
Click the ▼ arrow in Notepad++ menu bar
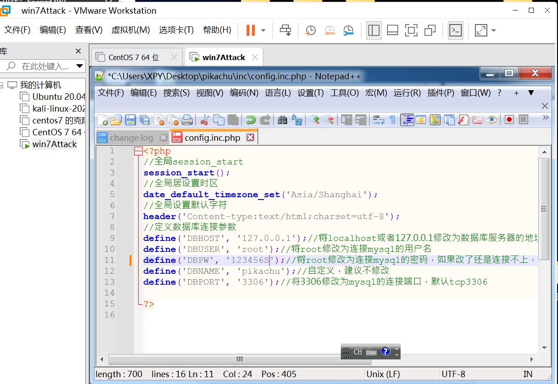531,93
